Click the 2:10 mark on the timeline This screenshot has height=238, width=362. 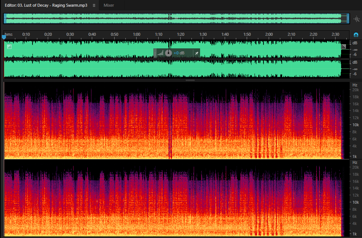pyautogui.click(x=291, y=34)
